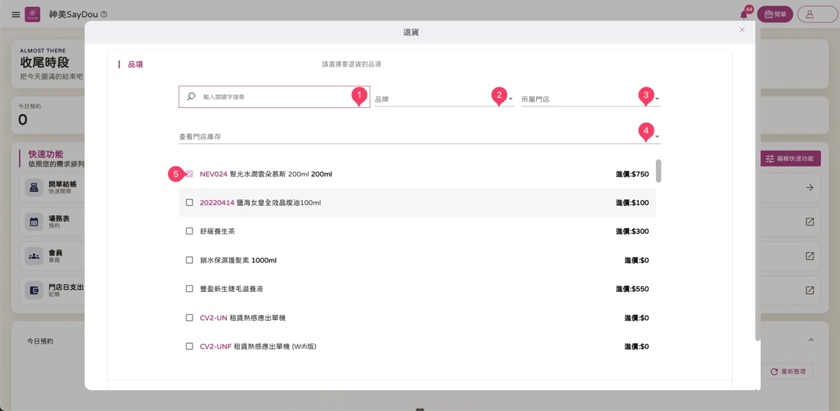Expand the 查看門店庫存 dropdown
Screen dimensions: 840x411
pyautogui.click(x=419, y=137)
